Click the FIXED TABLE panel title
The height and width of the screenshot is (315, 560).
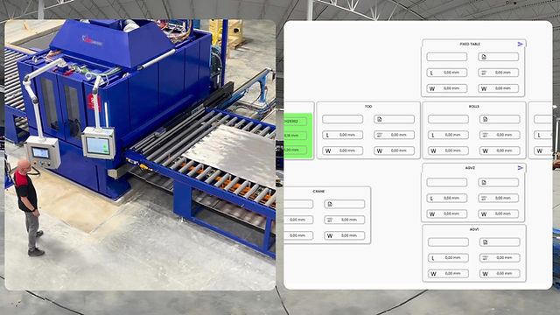470,44
